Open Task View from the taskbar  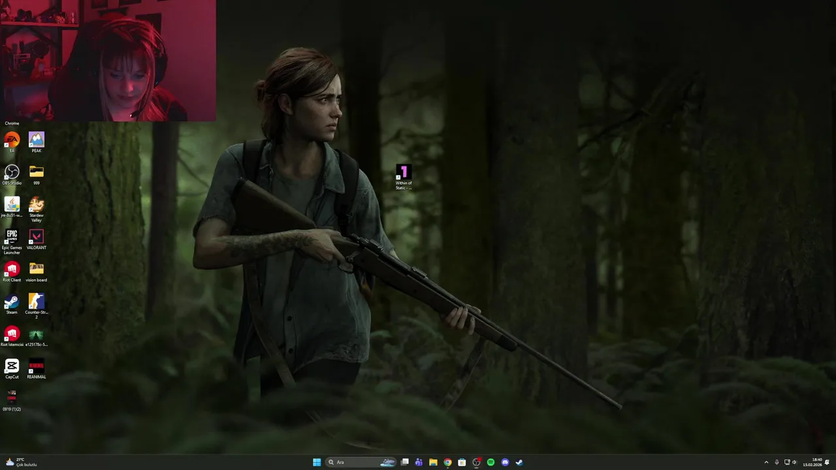coord(405,462)
